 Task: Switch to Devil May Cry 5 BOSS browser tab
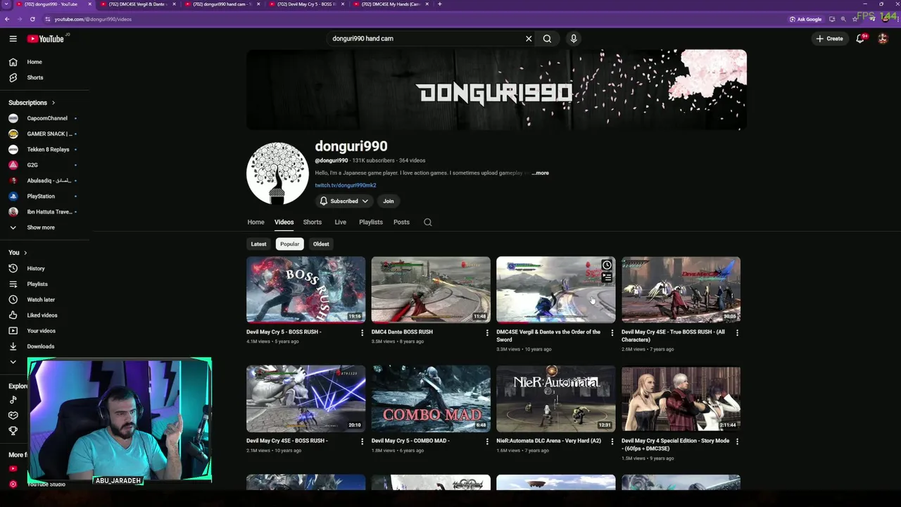(x=306, y=4)
